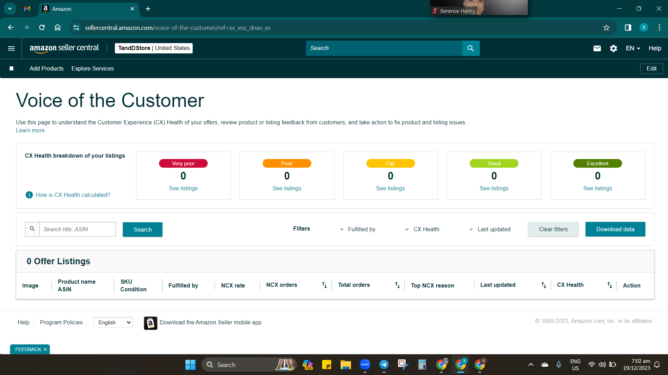See listings under Fair
Viewport: 668px width, 375px height.
tap(390, 189)
